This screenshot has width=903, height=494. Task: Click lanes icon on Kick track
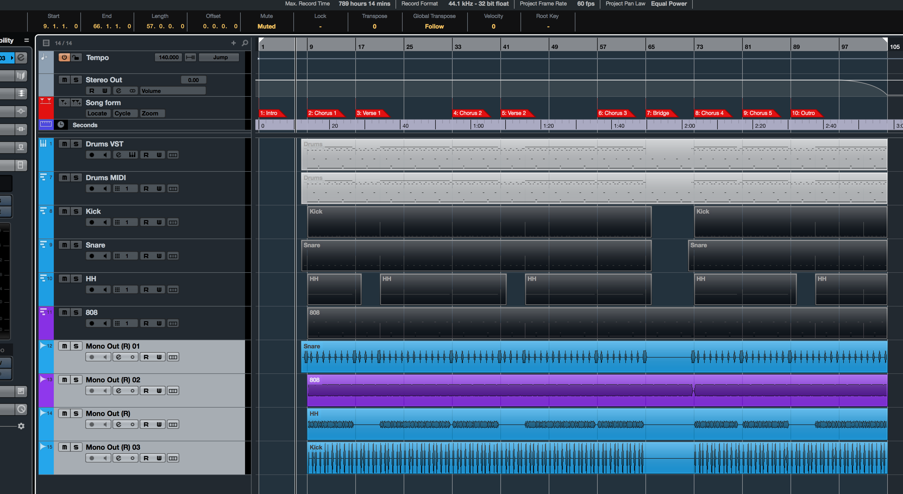tap(173, 222)
